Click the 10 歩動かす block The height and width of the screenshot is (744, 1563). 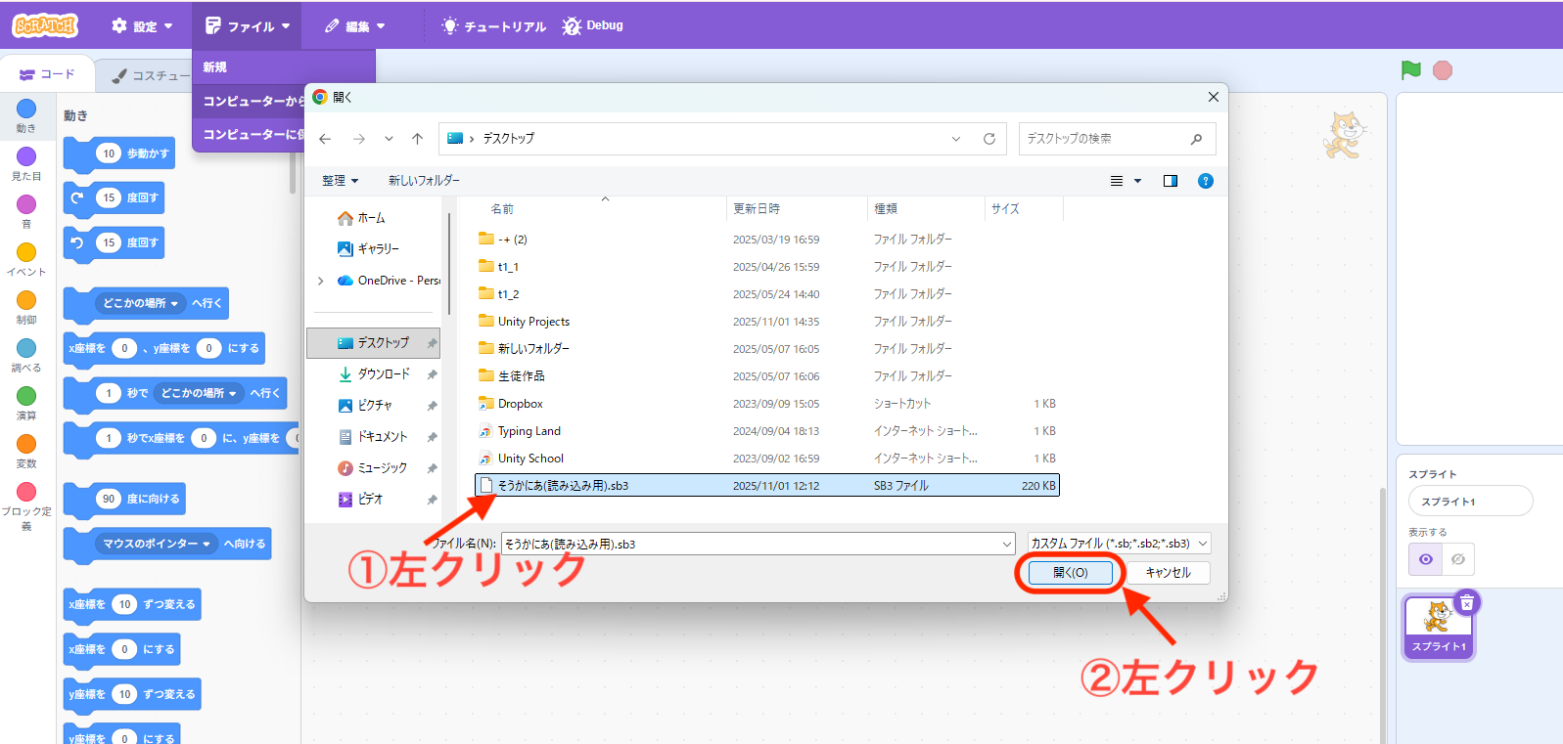click(x=119, y=153)
